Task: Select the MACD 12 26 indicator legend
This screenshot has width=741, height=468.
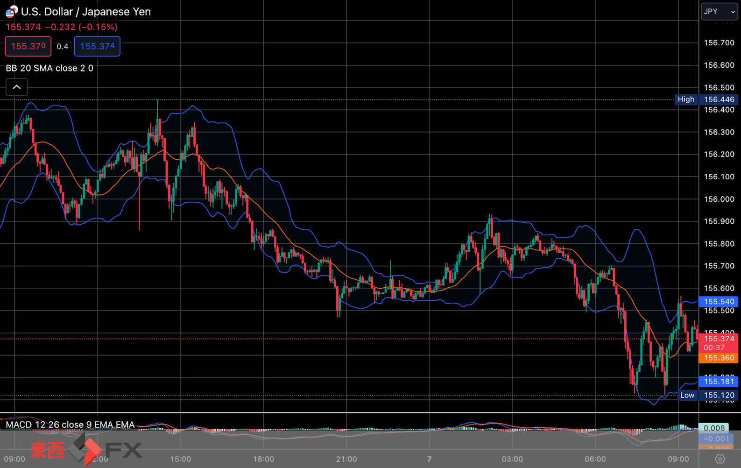Action: (70, 425)
